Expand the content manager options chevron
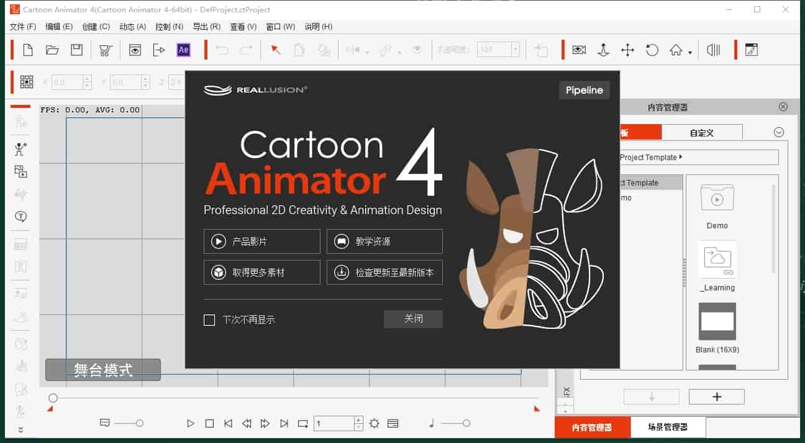 [778, 132]
